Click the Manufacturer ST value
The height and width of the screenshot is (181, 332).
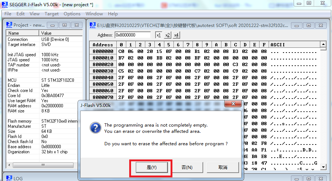click(44, 126)
